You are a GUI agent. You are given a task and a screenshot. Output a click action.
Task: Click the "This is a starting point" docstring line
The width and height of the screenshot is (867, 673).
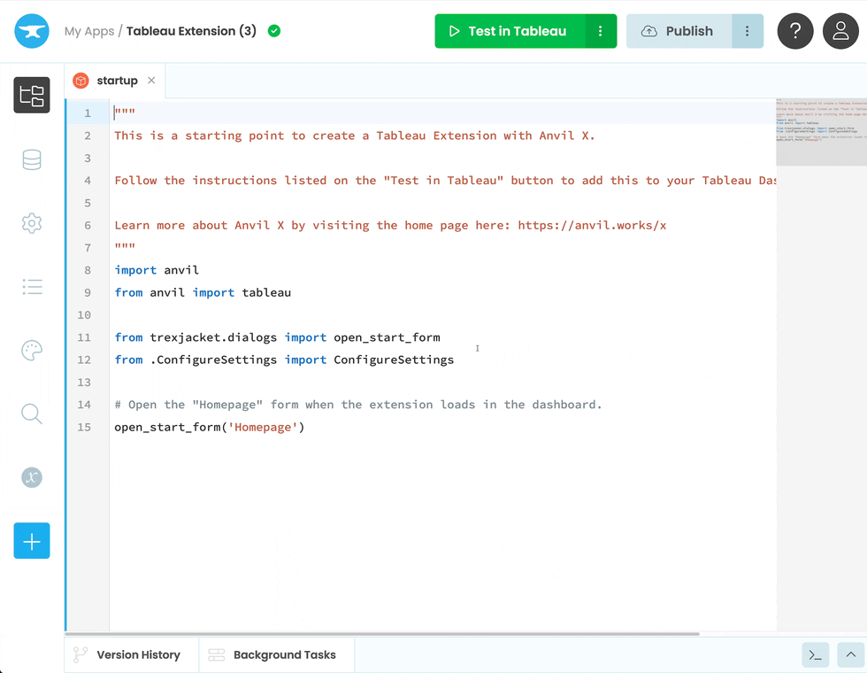[x=355, y=135]
